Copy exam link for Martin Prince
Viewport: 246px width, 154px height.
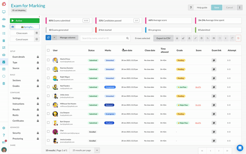click(x=214, y=60)
